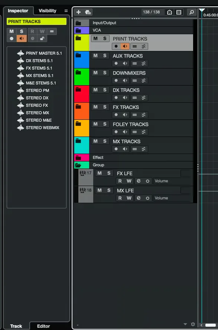Click bypass circle icon on FX LFE track
The width and height of the screenshot is (218, 330).
(148, 181)
